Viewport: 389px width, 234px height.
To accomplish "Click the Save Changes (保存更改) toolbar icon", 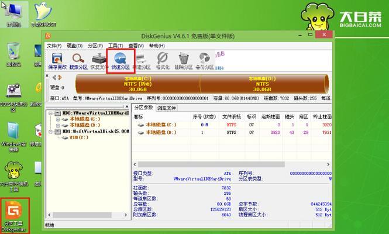I will click(57, 61).
